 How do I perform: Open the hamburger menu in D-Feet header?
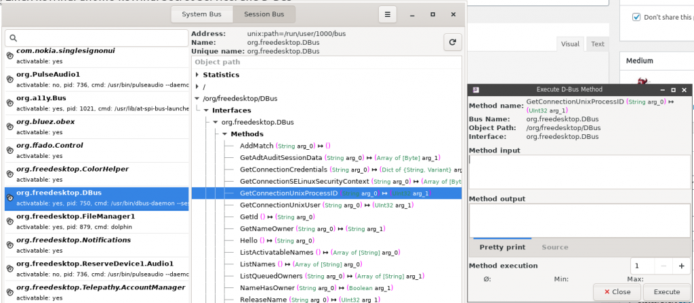click(x=387, y=15)
